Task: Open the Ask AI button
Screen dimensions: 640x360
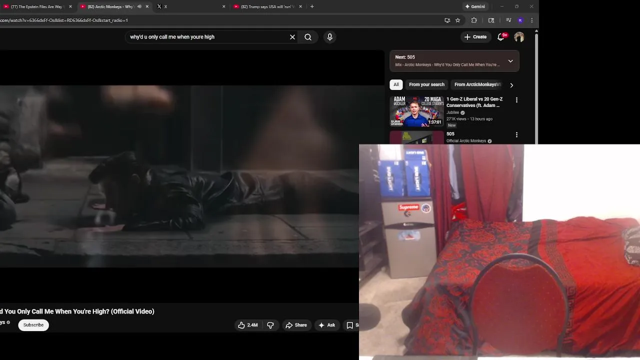Action: click(x=327, y=325)
